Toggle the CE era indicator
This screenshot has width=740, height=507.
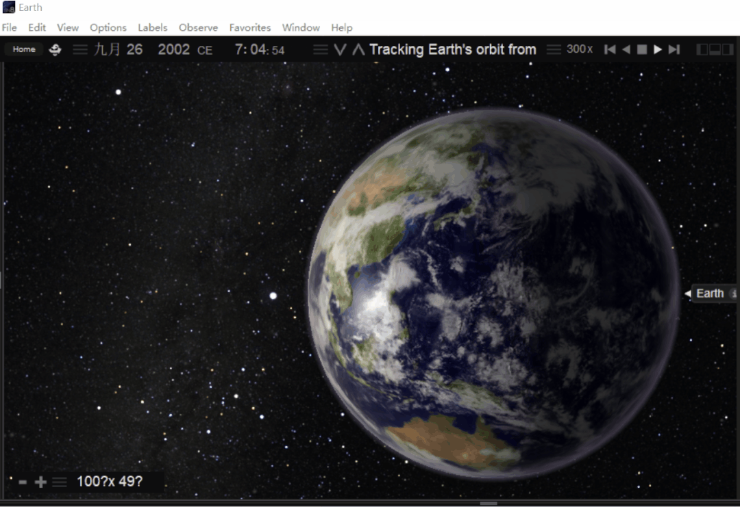[x=205, y=50]
